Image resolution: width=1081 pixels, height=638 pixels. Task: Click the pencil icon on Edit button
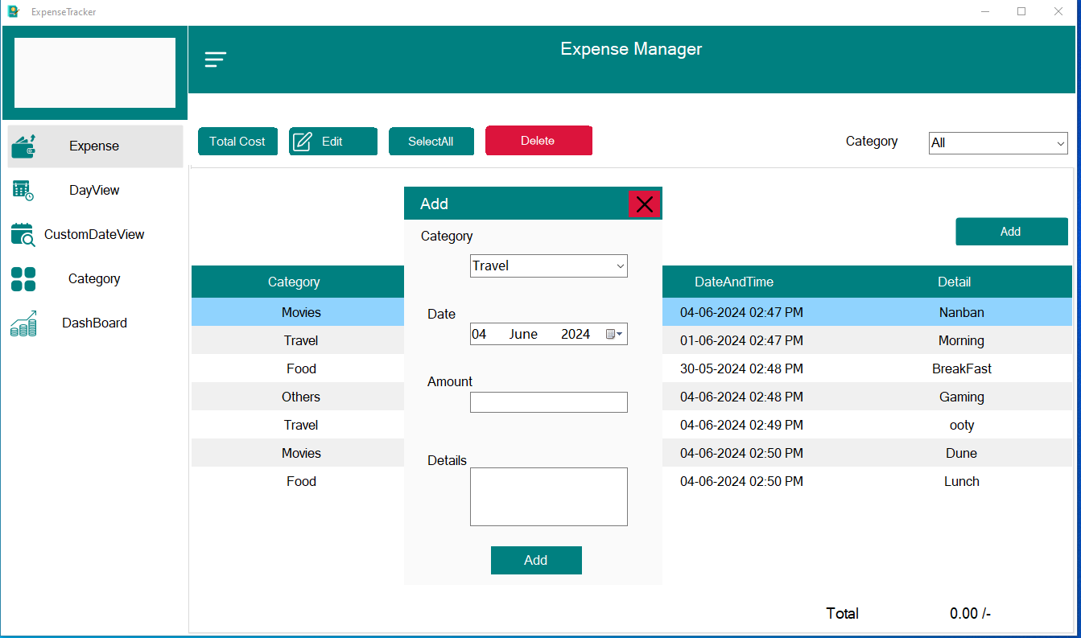point(303,142)
